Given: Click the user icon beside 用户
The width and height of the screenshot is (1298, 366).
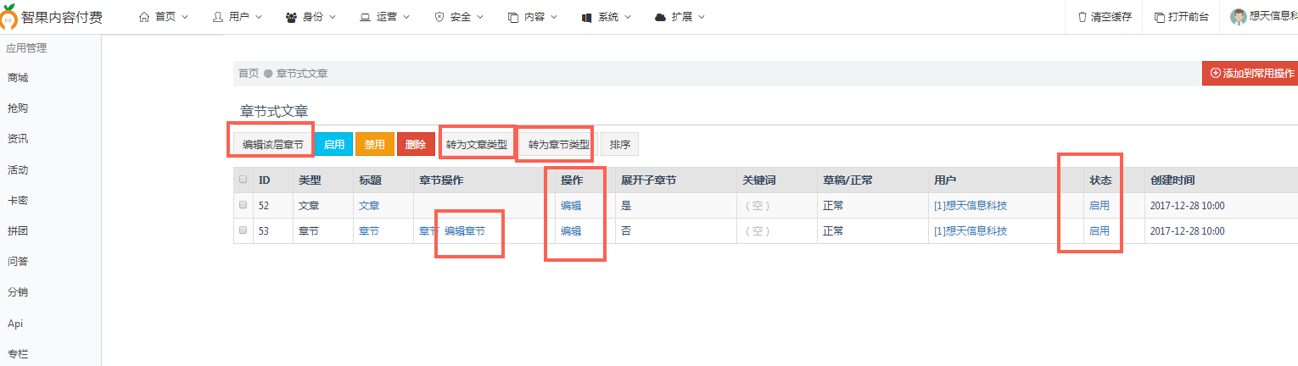Looking at the screenshot, I should pyautogui.click(x=217, y=17).
